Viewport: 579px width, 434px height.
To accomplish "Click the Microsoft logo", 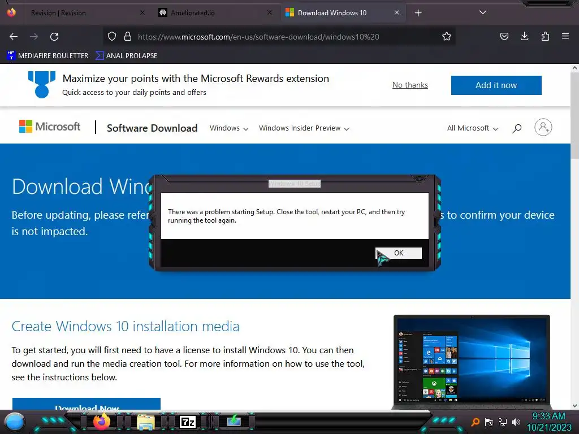I will [x=50, y=127].
